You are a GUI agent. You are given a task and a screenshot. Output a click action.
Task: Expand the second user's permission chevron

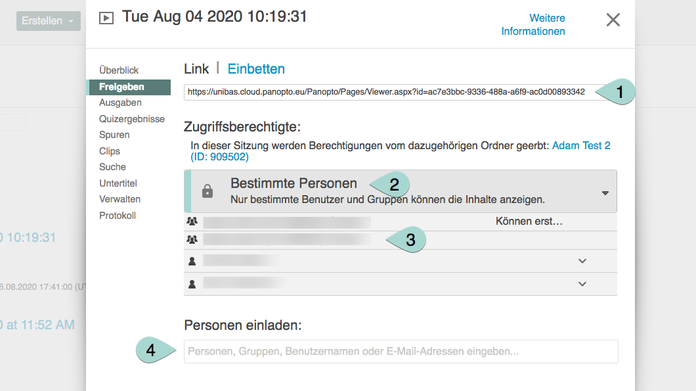[x=582, y=284]
